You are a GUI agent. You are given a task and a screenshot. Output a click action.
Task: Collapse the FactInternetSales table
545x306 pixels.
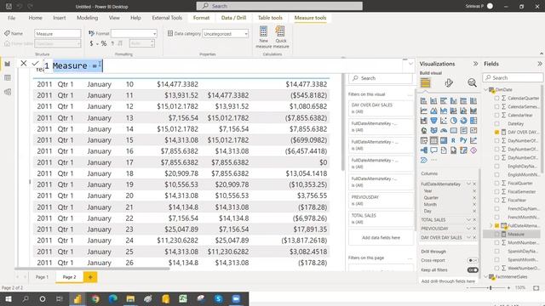click(486, 276)
